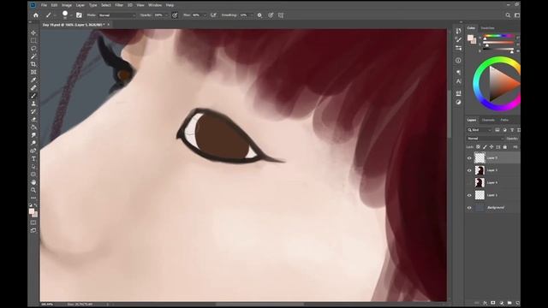Hide Layer 1 using its eye icon
Viewport: 548px width, 308px height.
point(469,195)
